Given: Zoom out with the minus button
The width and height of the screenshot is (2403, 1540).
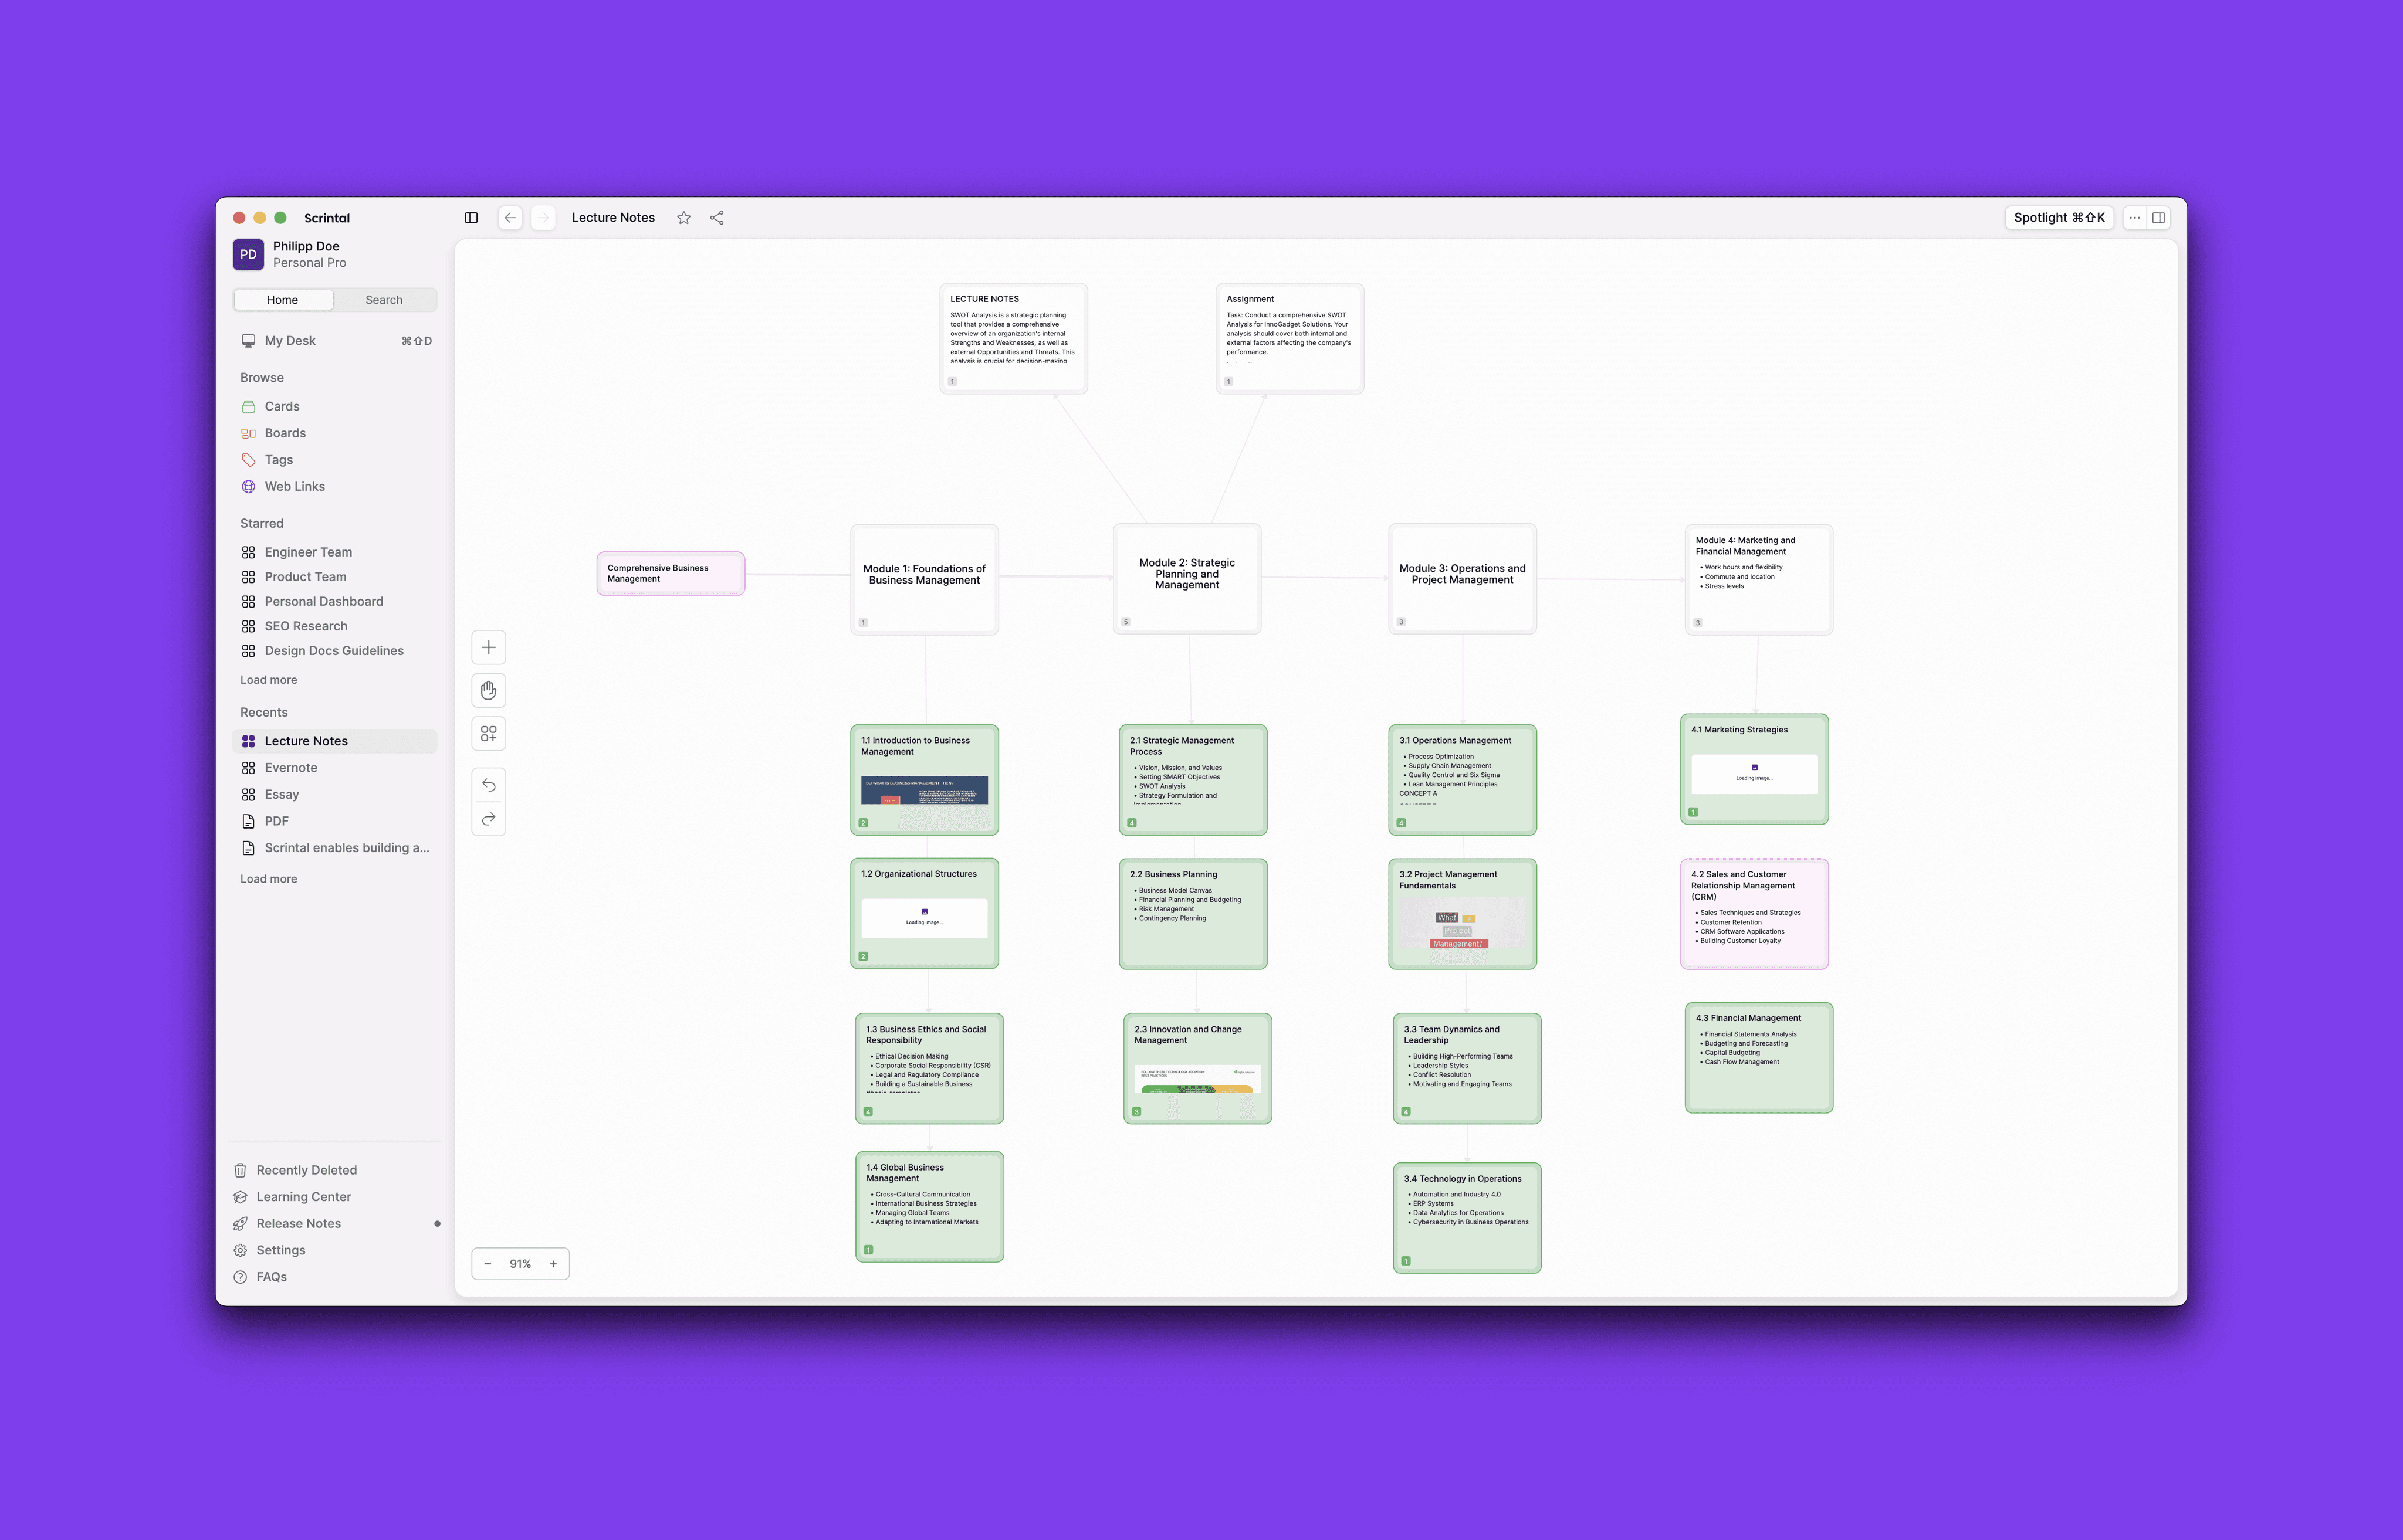Looking at the screenshot, I should (x=487, y=1264).
